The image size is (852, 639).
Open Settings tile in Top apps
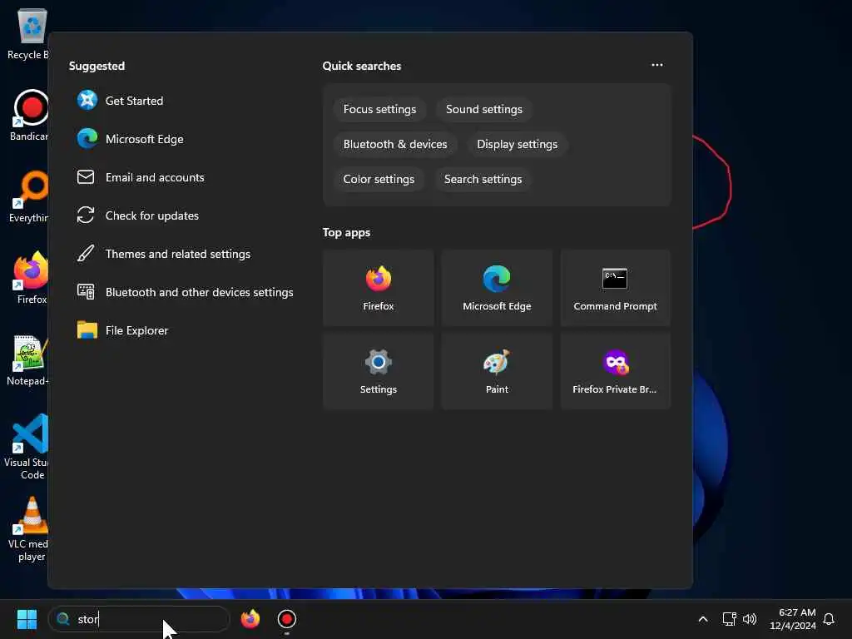click(379, 371)
